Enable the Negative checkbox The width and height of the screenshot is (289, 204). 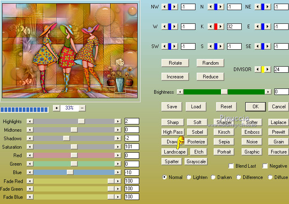(265, 166)
